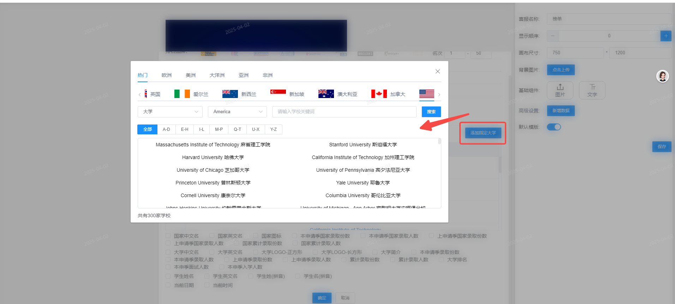Switch to the 欧洲 tab
Image resolution: width=675 pixels, height=304 pixels.
pyautogui.click(x=166, y=75)
